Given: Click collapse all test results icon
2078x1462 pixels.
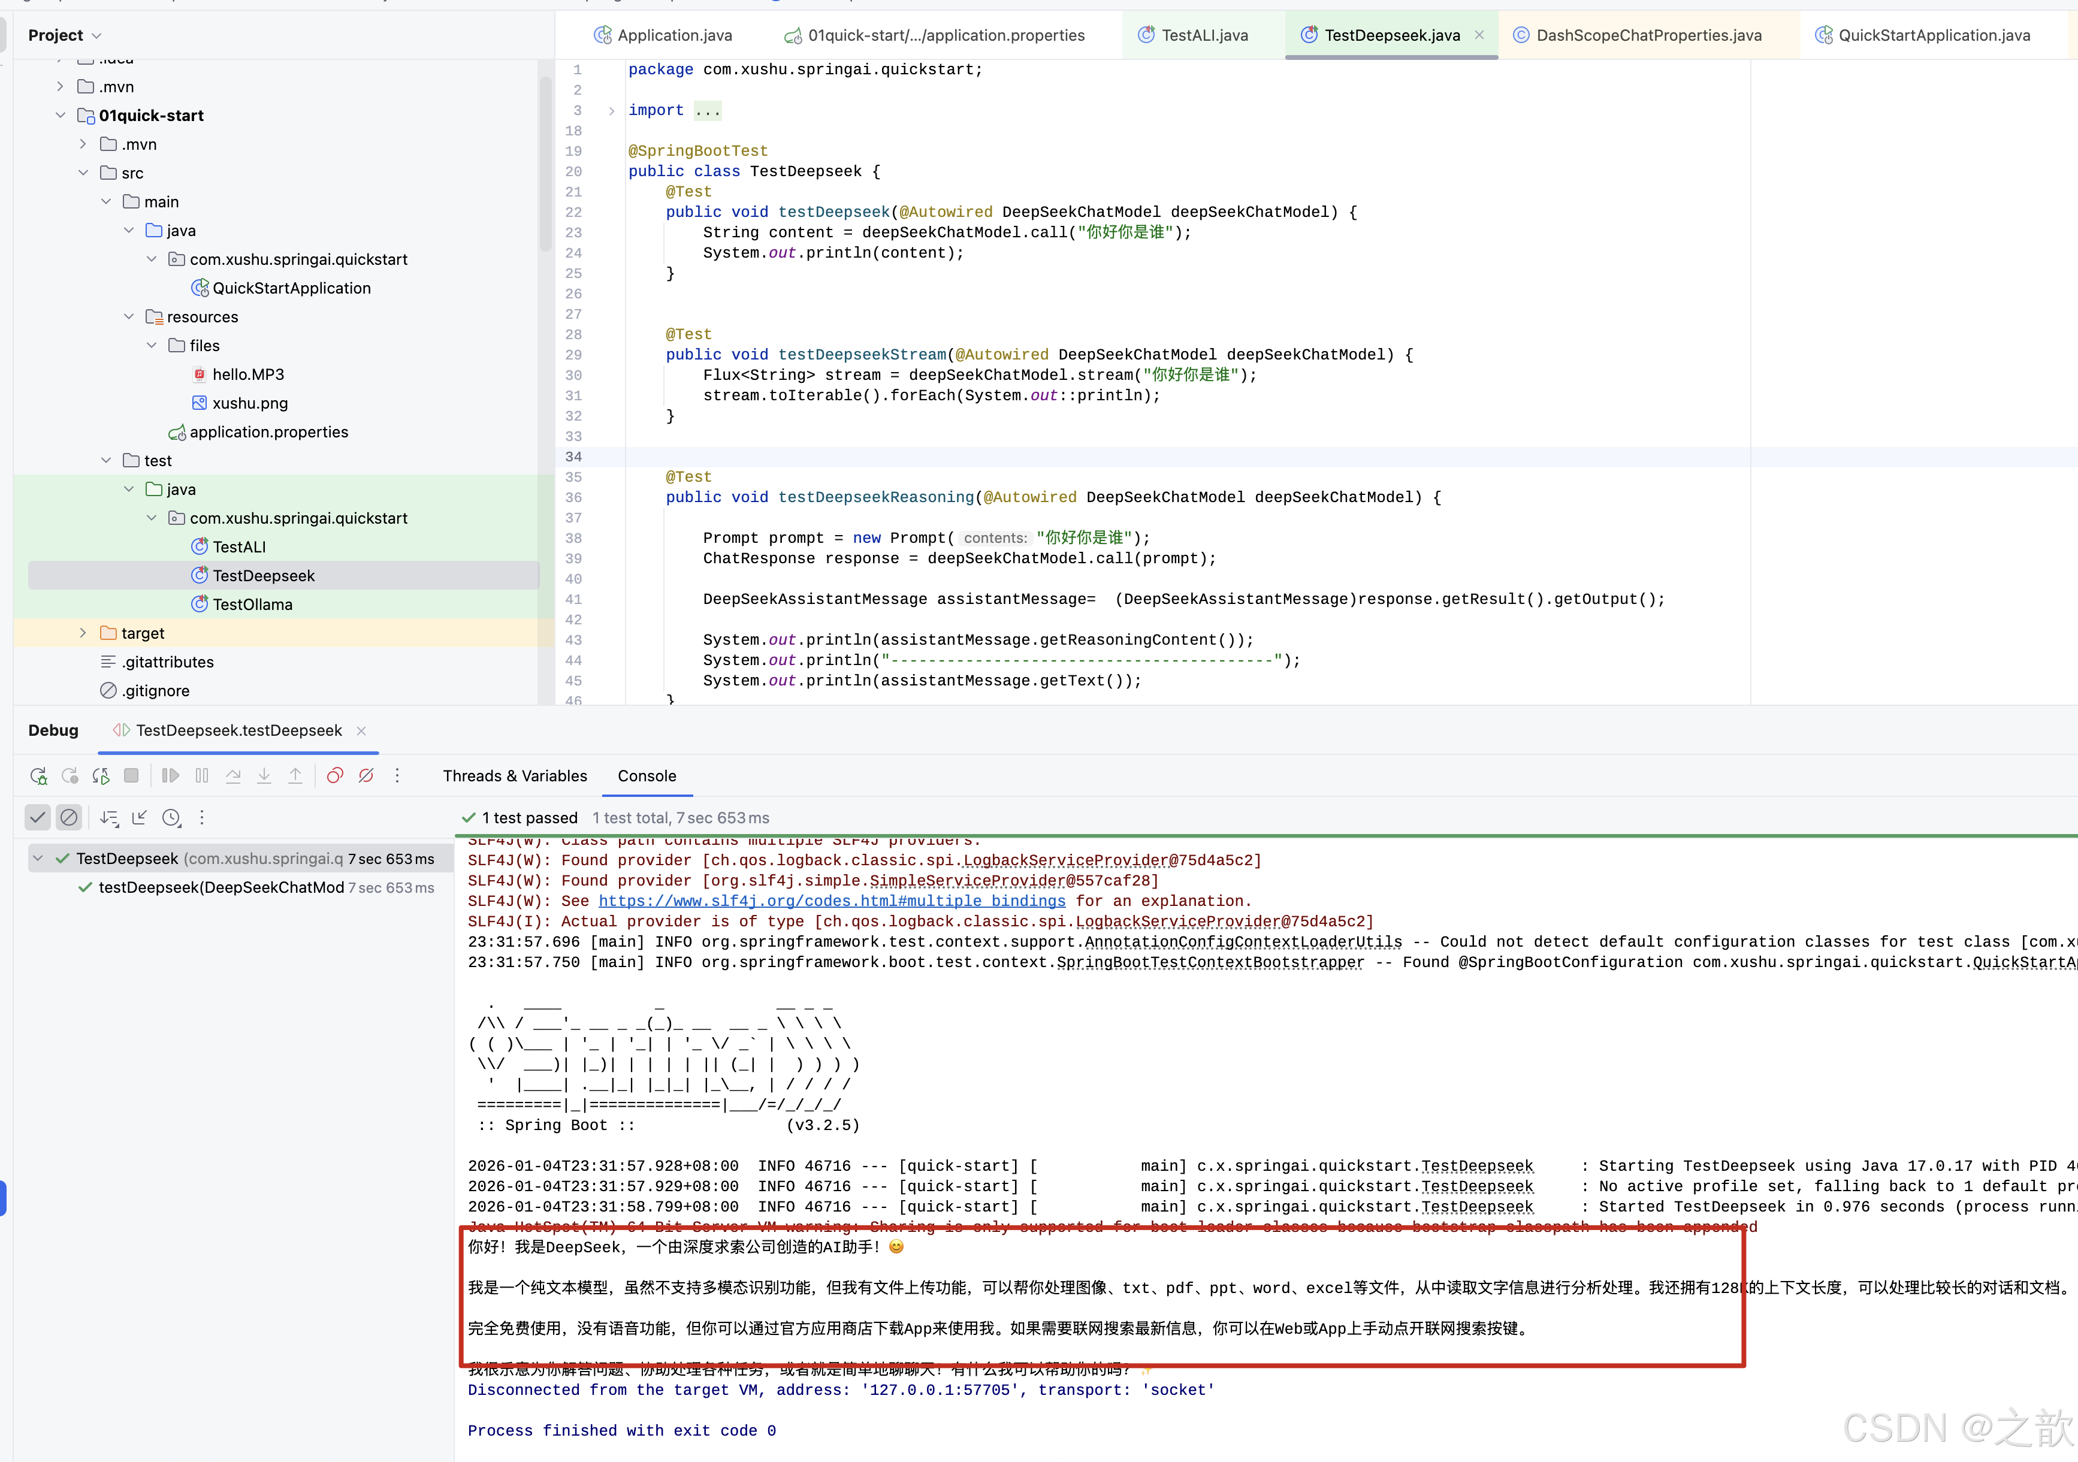Looking at the screenshot, I should click(x=140, y=817).
